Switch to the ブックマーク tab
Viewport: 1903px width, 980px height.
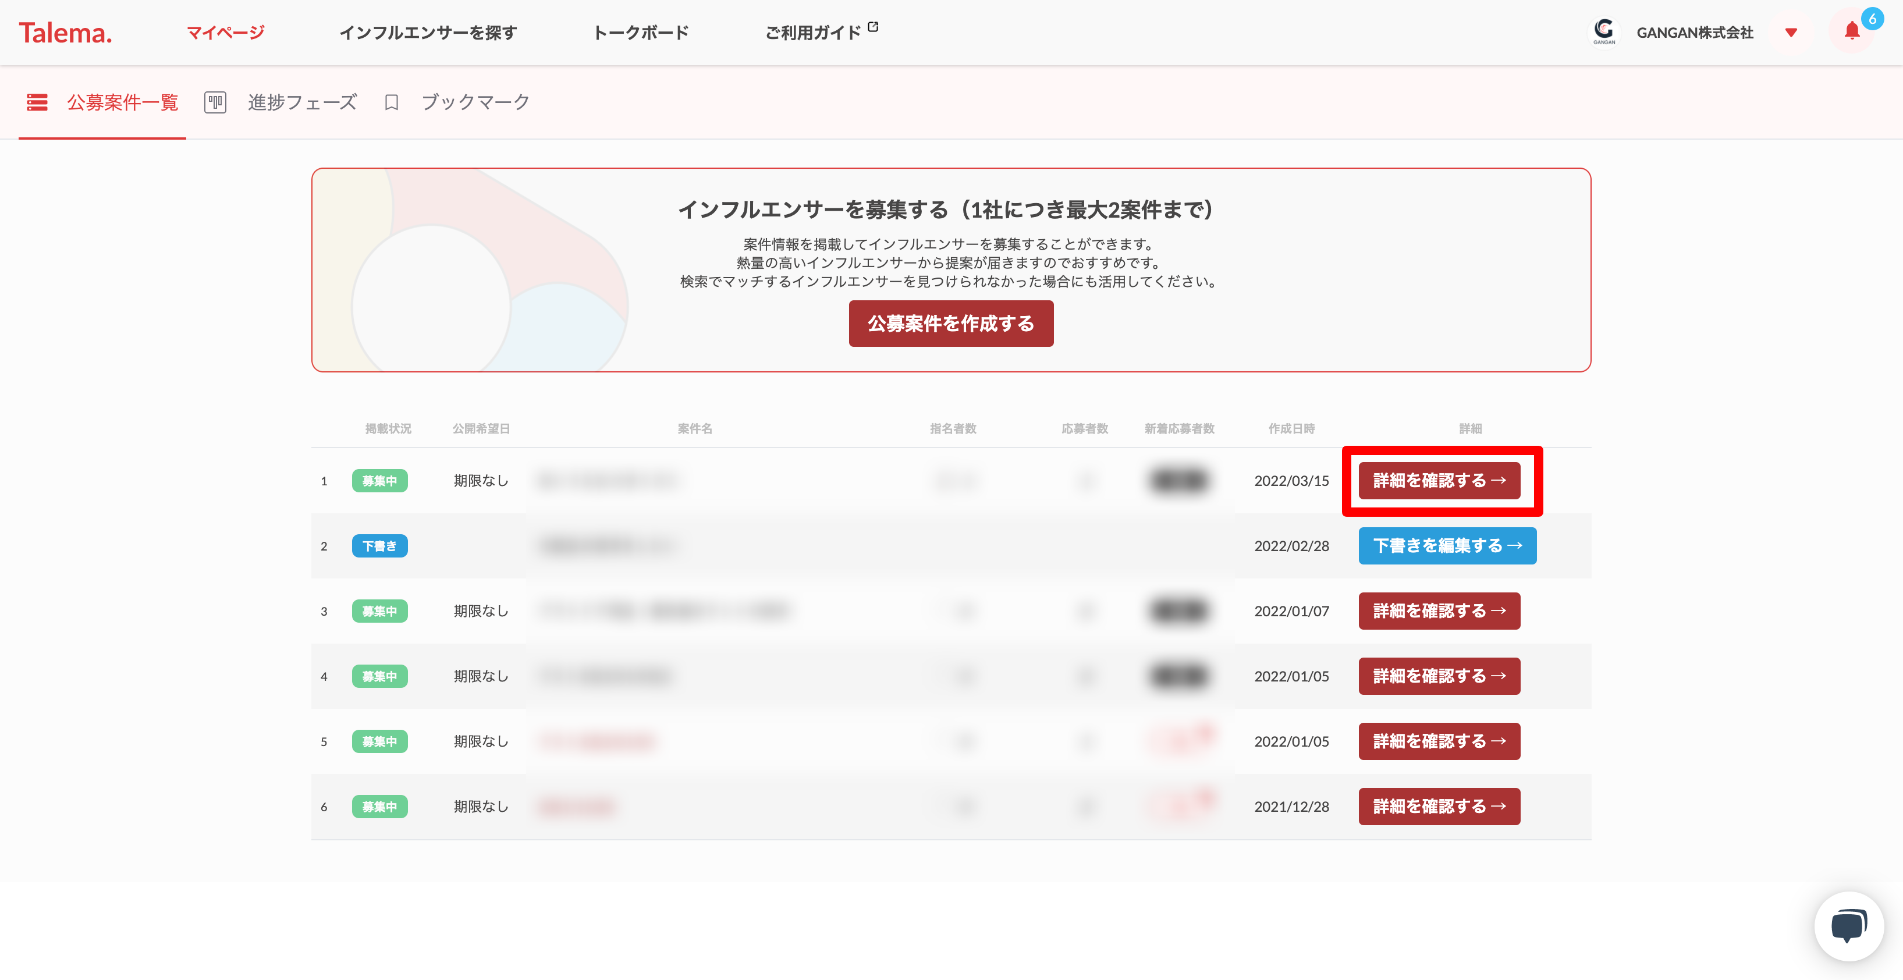475,102
